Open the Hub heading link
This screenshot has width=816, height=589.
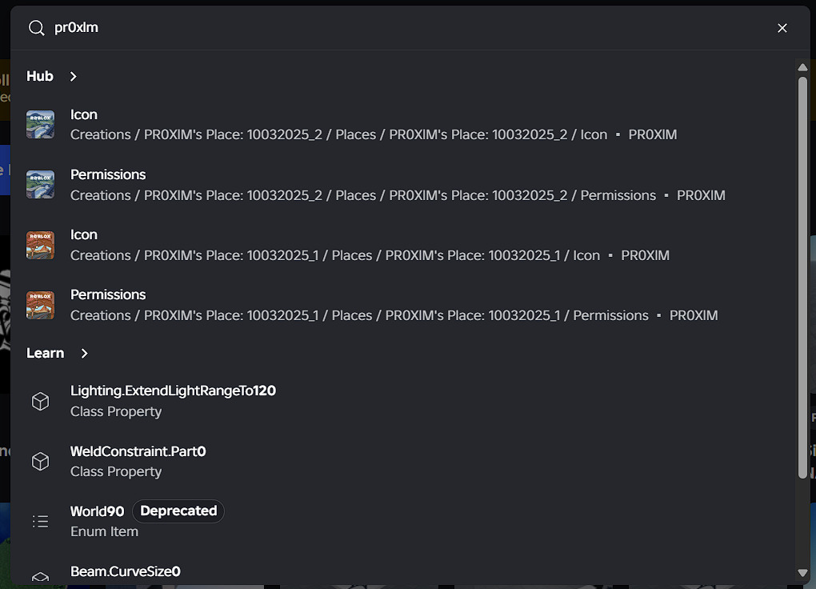(x=40, y=77)
